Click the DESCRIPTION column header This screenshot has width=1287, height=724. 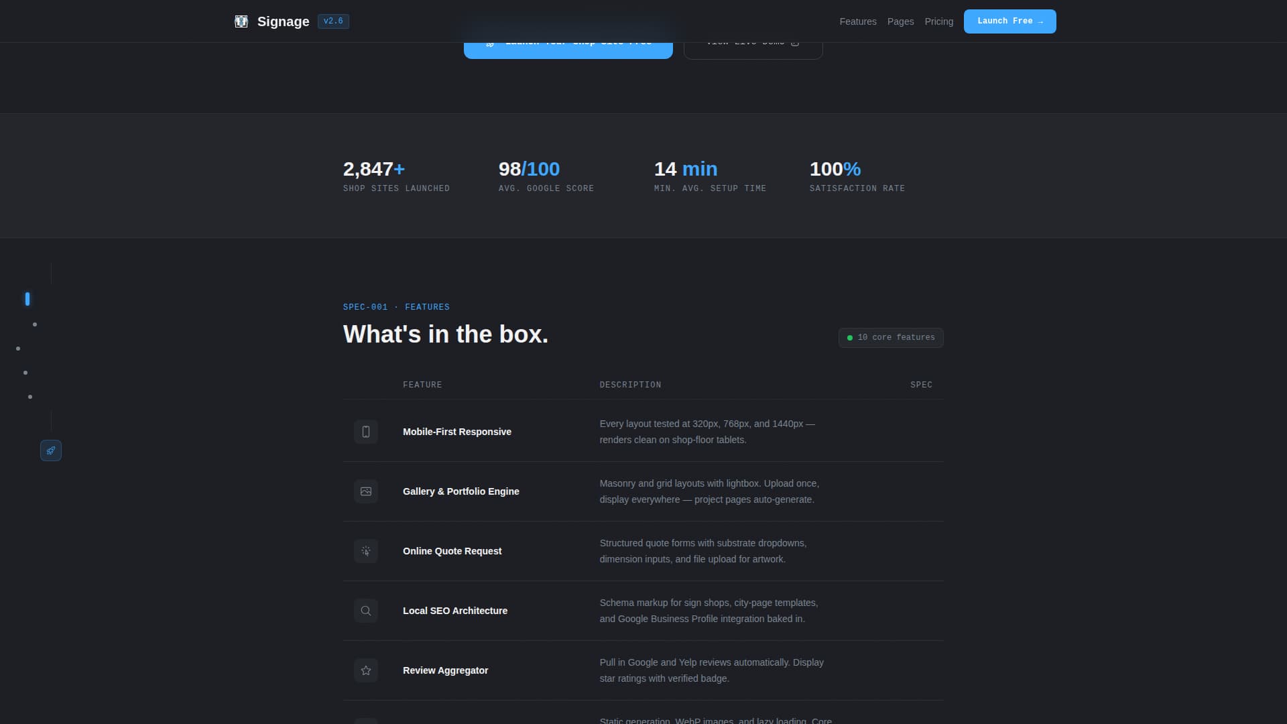(630, 385)
